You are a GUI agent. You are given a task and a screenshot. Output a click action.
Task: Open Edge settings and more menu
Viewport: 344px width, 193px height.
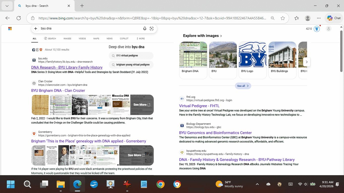click(x=319, y=18)
